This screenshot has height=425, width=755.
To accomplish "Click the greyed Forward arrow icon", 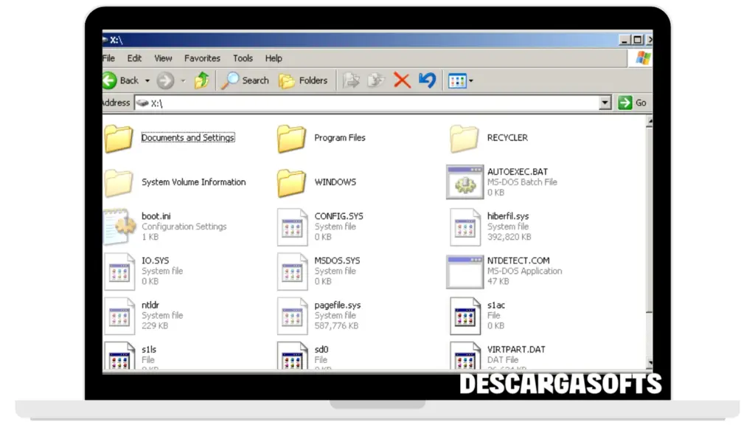I will click(165, 80).
